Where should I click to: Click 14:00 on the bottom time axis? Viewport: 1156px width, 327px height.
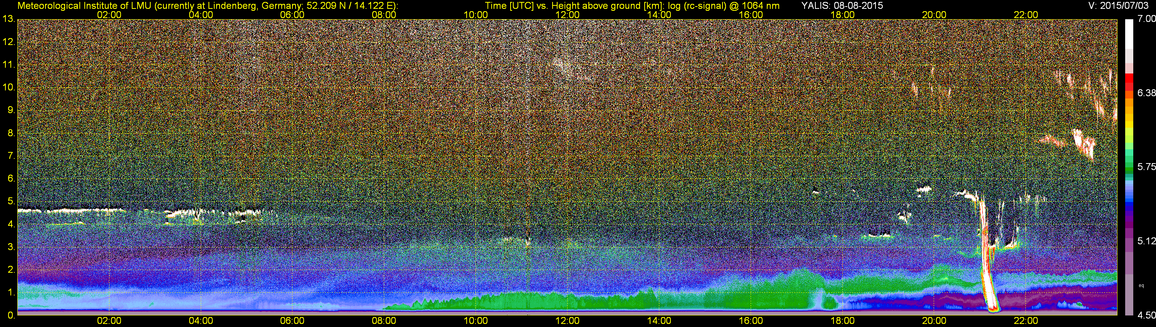[x=659, y=321]
